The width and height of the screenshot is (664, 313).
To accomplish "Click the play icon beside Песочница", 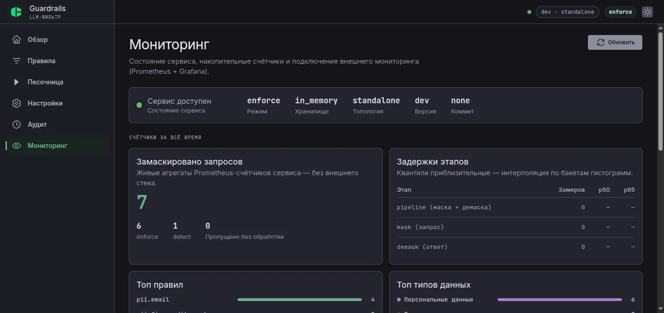I will (17, 82).
